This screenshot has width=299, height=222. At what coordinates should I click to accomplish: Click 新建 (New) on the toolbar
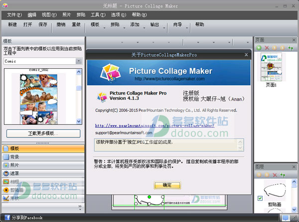[12, 24]
